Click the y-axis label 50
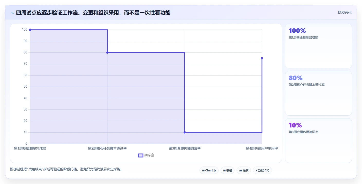Viewport: 362px width, 184px height. (25, 87)
